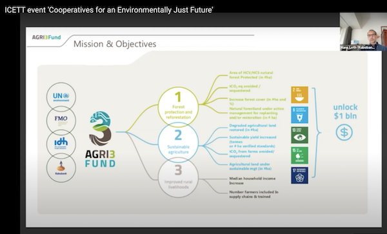Select circle 1 Forest protection and reforestation
The image size is (387, 234).
[178, 107]
